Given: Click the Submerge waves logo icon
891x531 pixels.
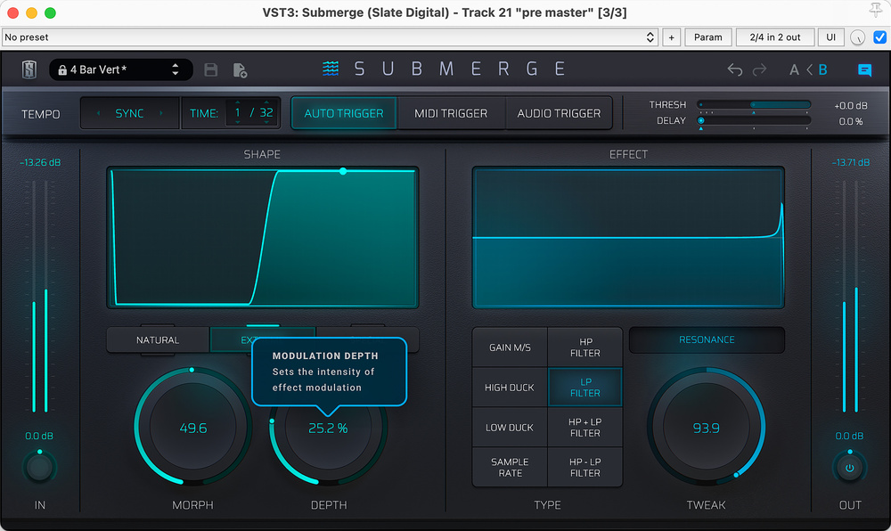Looking at the screenshot, I should 331,69.
